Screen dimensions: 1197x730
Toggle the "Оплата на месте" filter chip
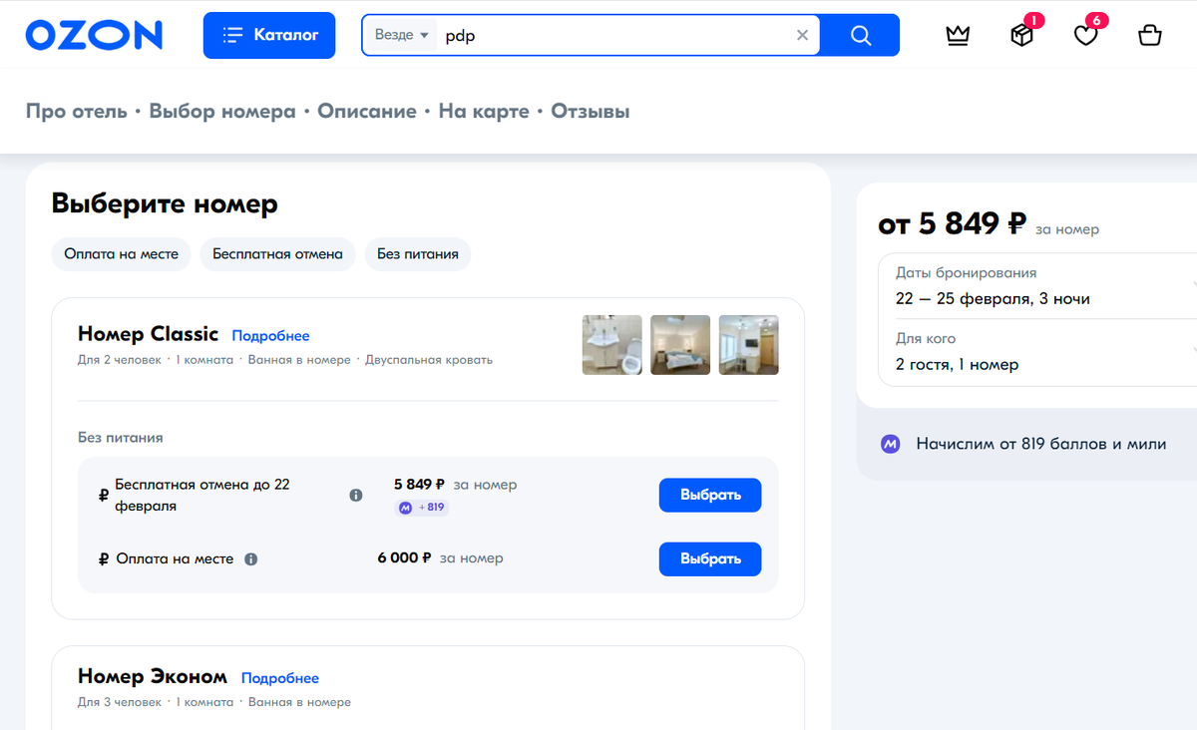click(x=121, y=254)
